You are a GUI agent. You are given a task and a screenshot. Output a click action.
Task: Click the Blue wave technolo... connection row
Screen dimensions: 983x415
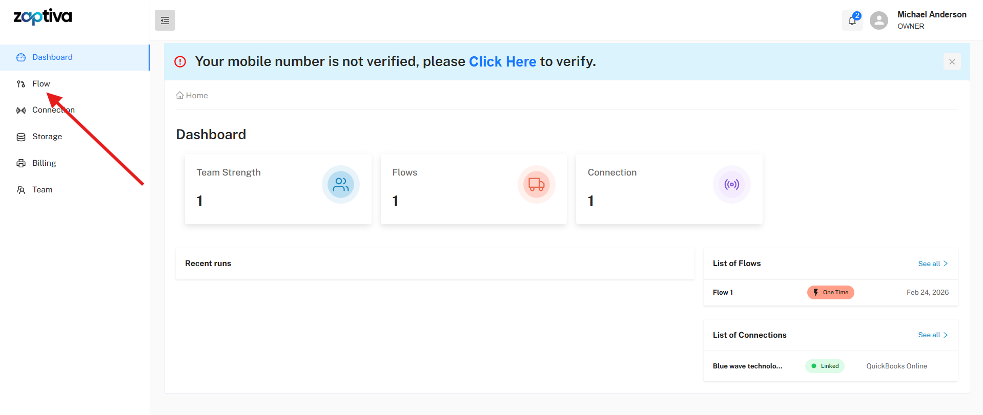(x=747, y=366)
